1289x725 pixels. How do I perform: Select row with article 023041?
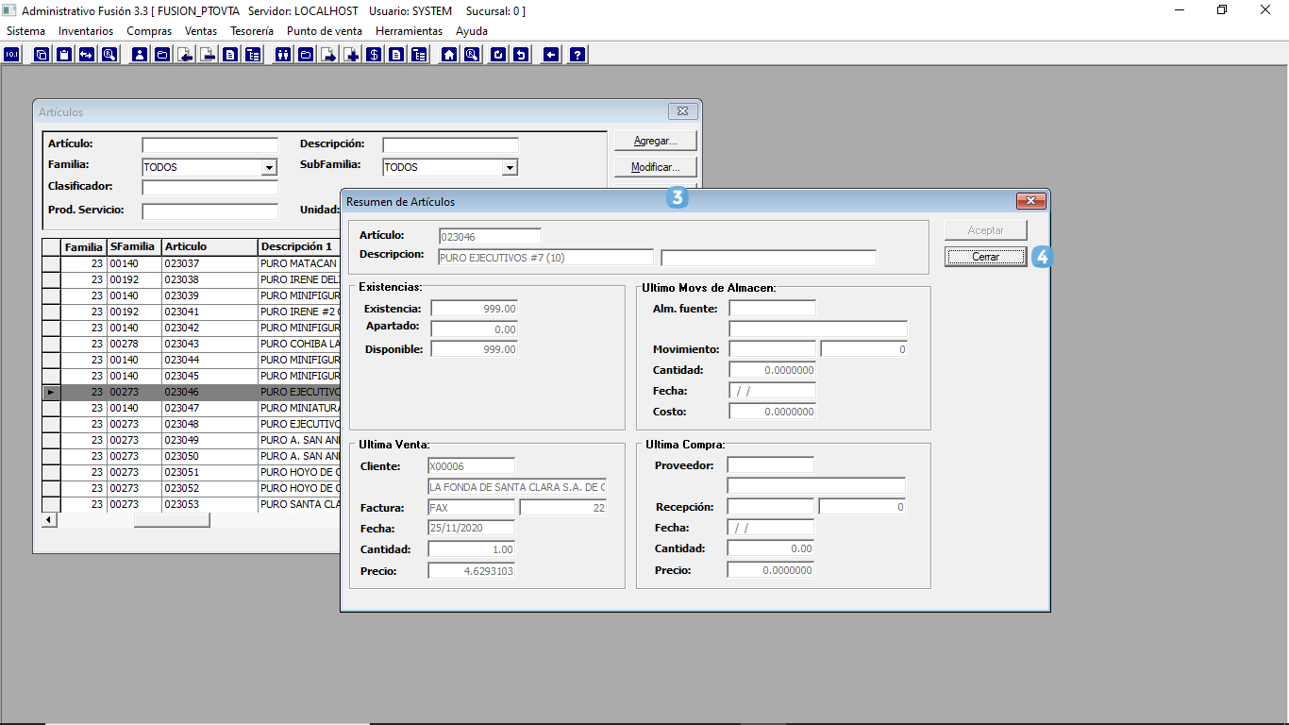click(x=191, y=312)
